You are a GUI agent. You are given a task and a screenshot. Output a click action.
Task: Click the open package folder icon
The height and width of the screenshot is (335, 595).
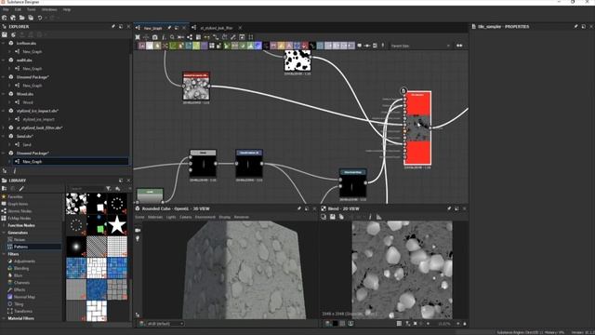coord(22,18)
